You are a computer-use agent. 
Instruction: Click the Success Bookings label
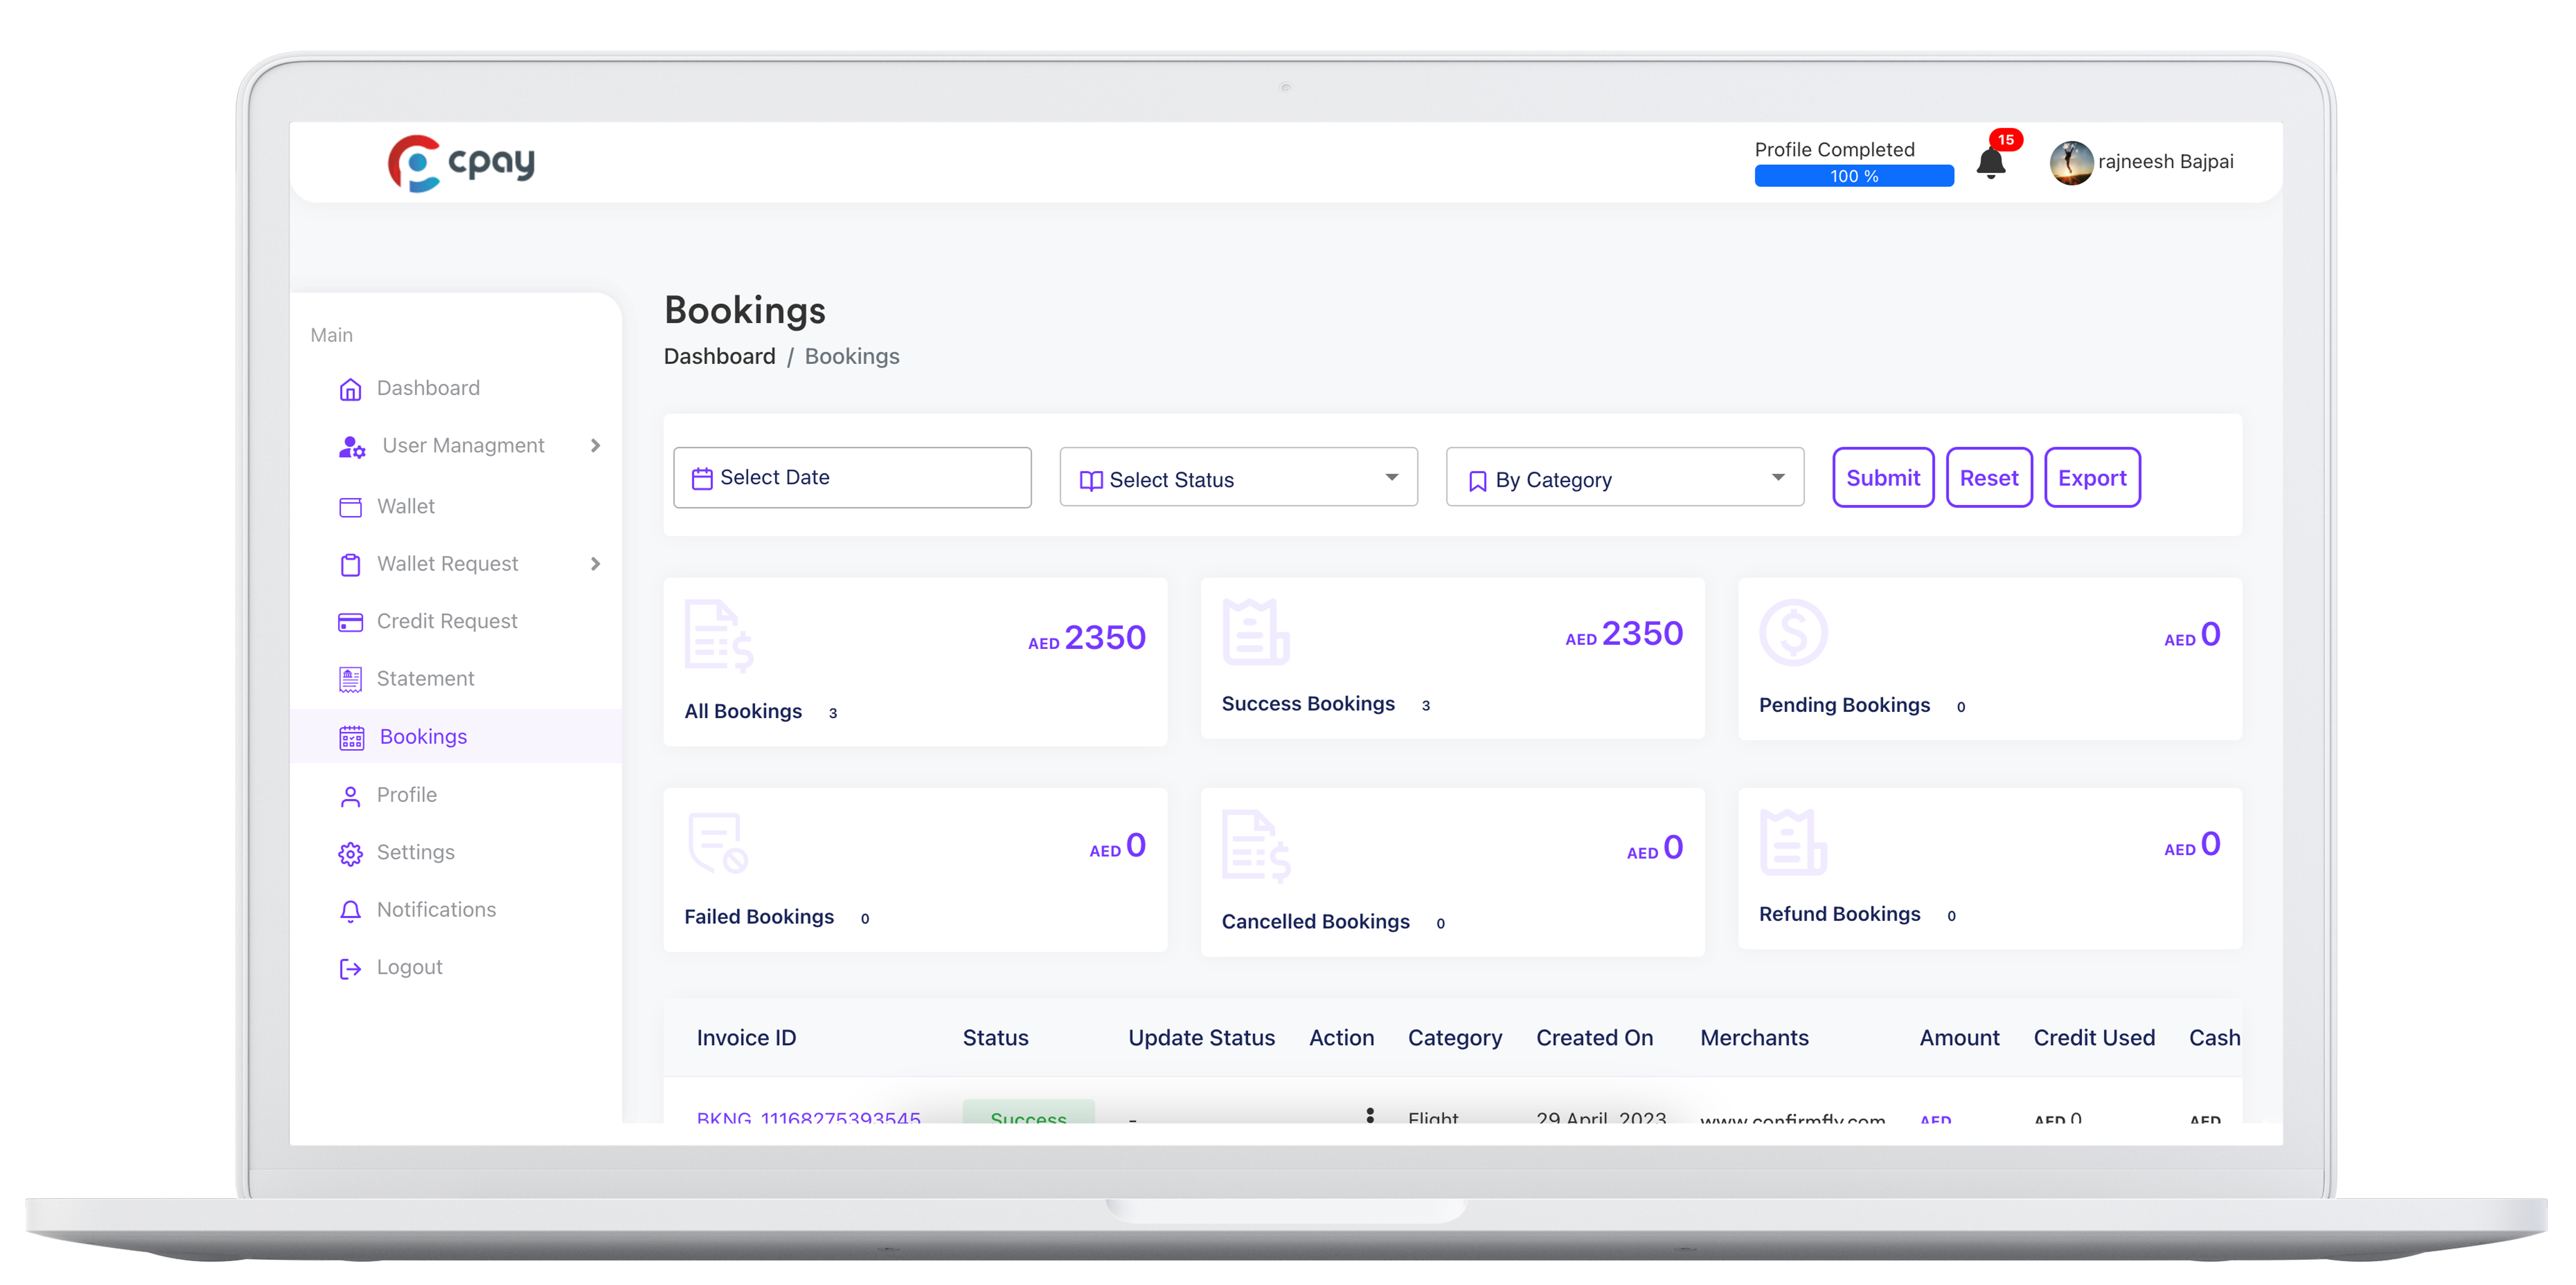(x=1308, y=704)
